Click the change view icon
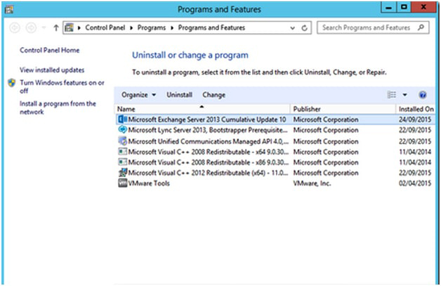Viewport: 441px width, 286px height. coord(392,95)
